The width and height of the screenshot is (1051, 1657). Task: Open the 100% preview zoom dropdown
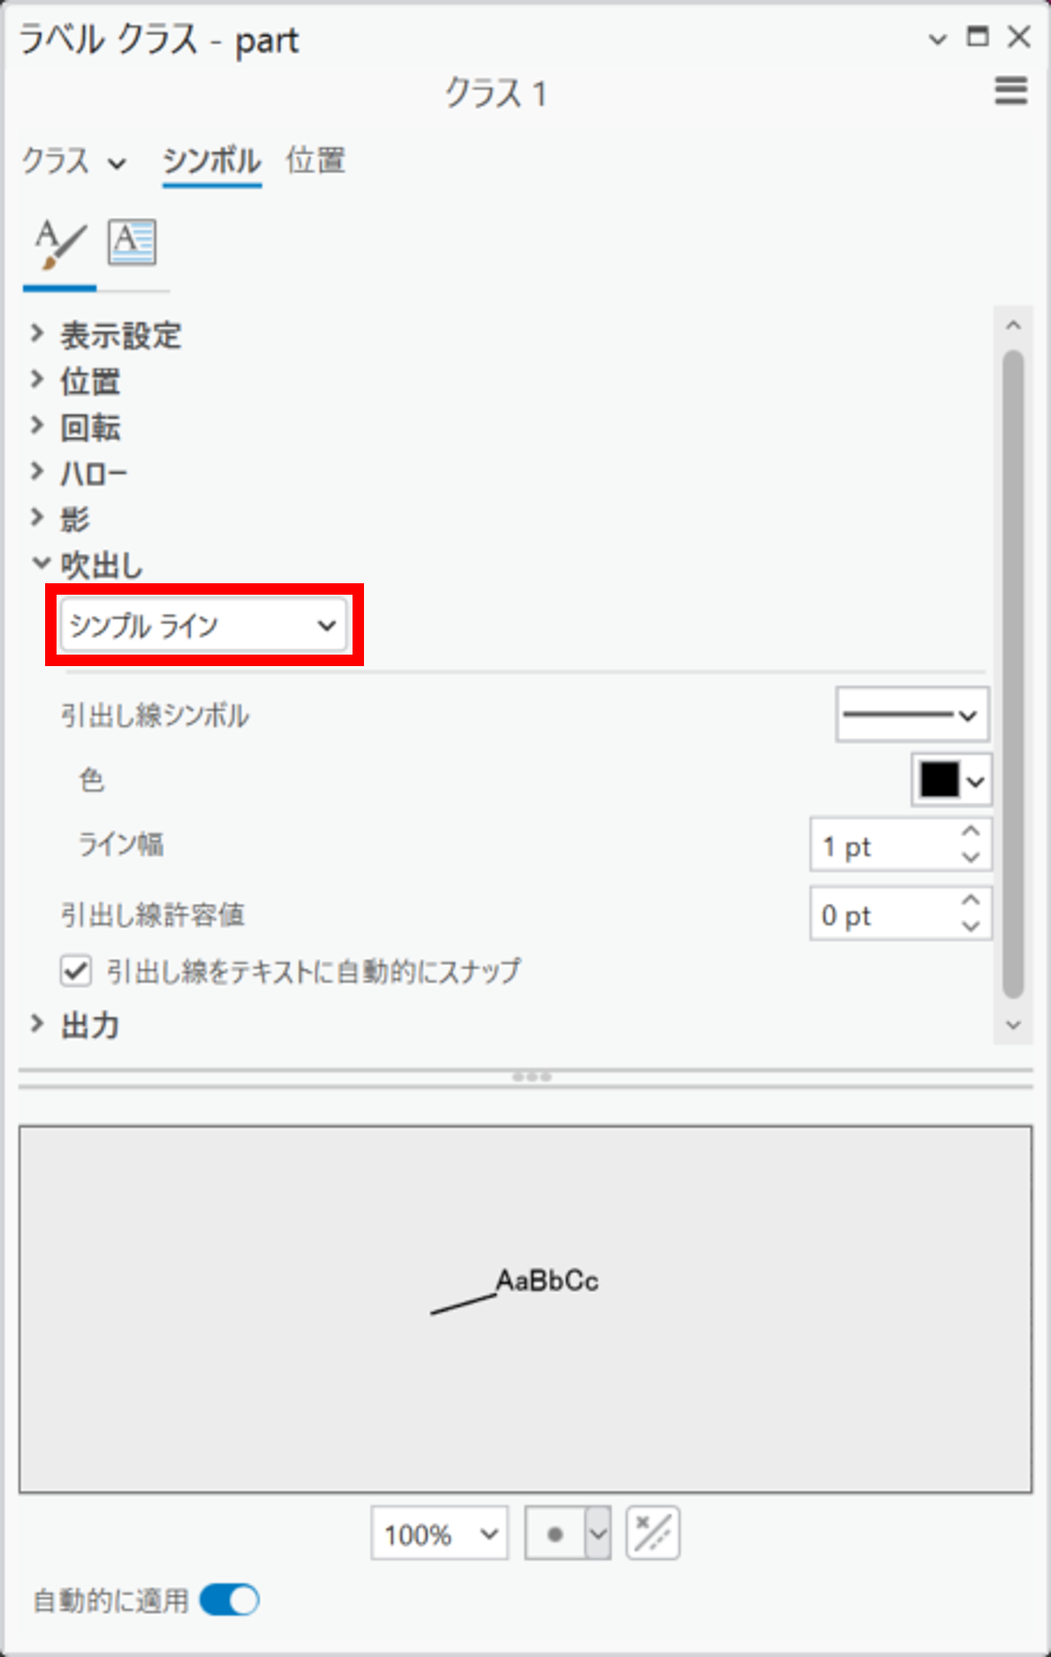click(x=439, y=1533)
